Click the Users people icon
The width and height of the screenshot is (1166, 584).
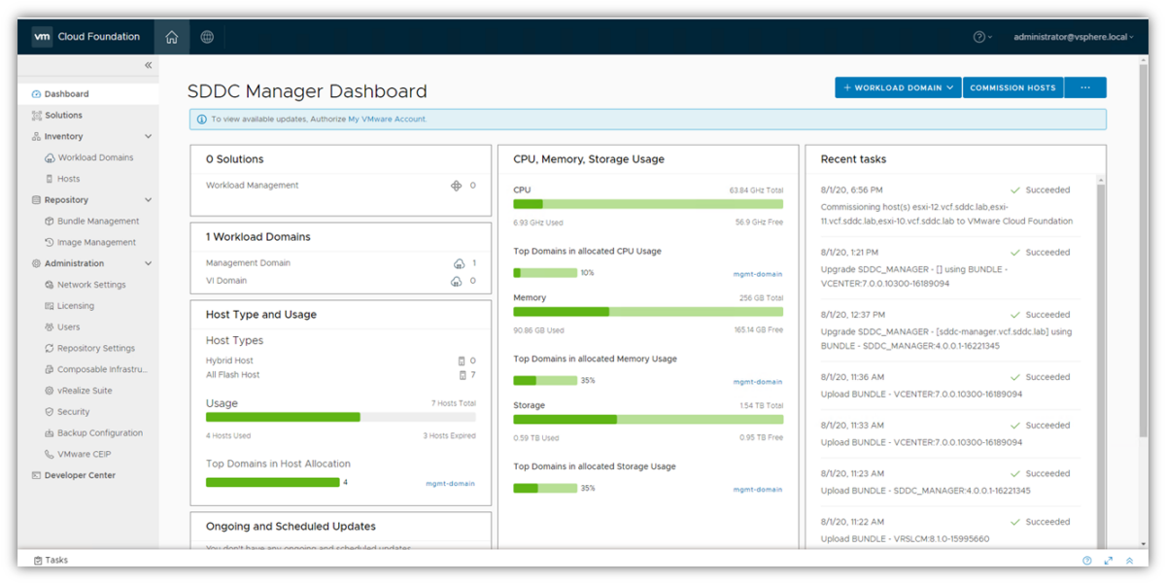click(x=50, y=327)
